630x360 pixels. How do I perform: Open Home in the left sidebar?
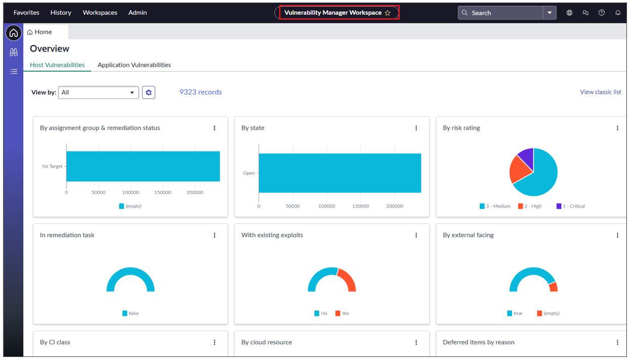(x=13, y=32)
